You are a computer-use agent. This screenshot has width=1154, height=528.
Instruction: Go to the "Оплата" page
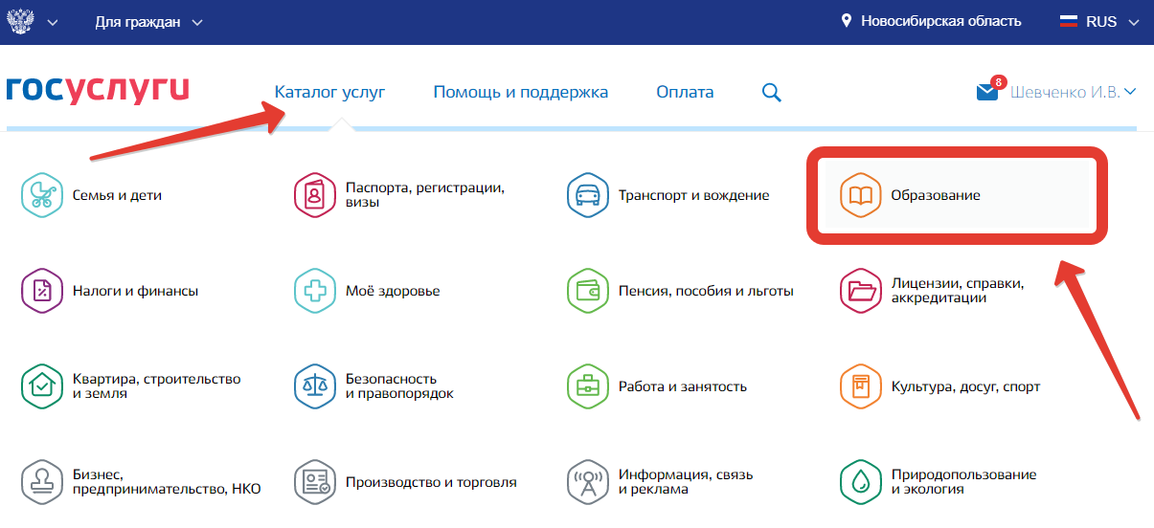click(x=685, y=93)
